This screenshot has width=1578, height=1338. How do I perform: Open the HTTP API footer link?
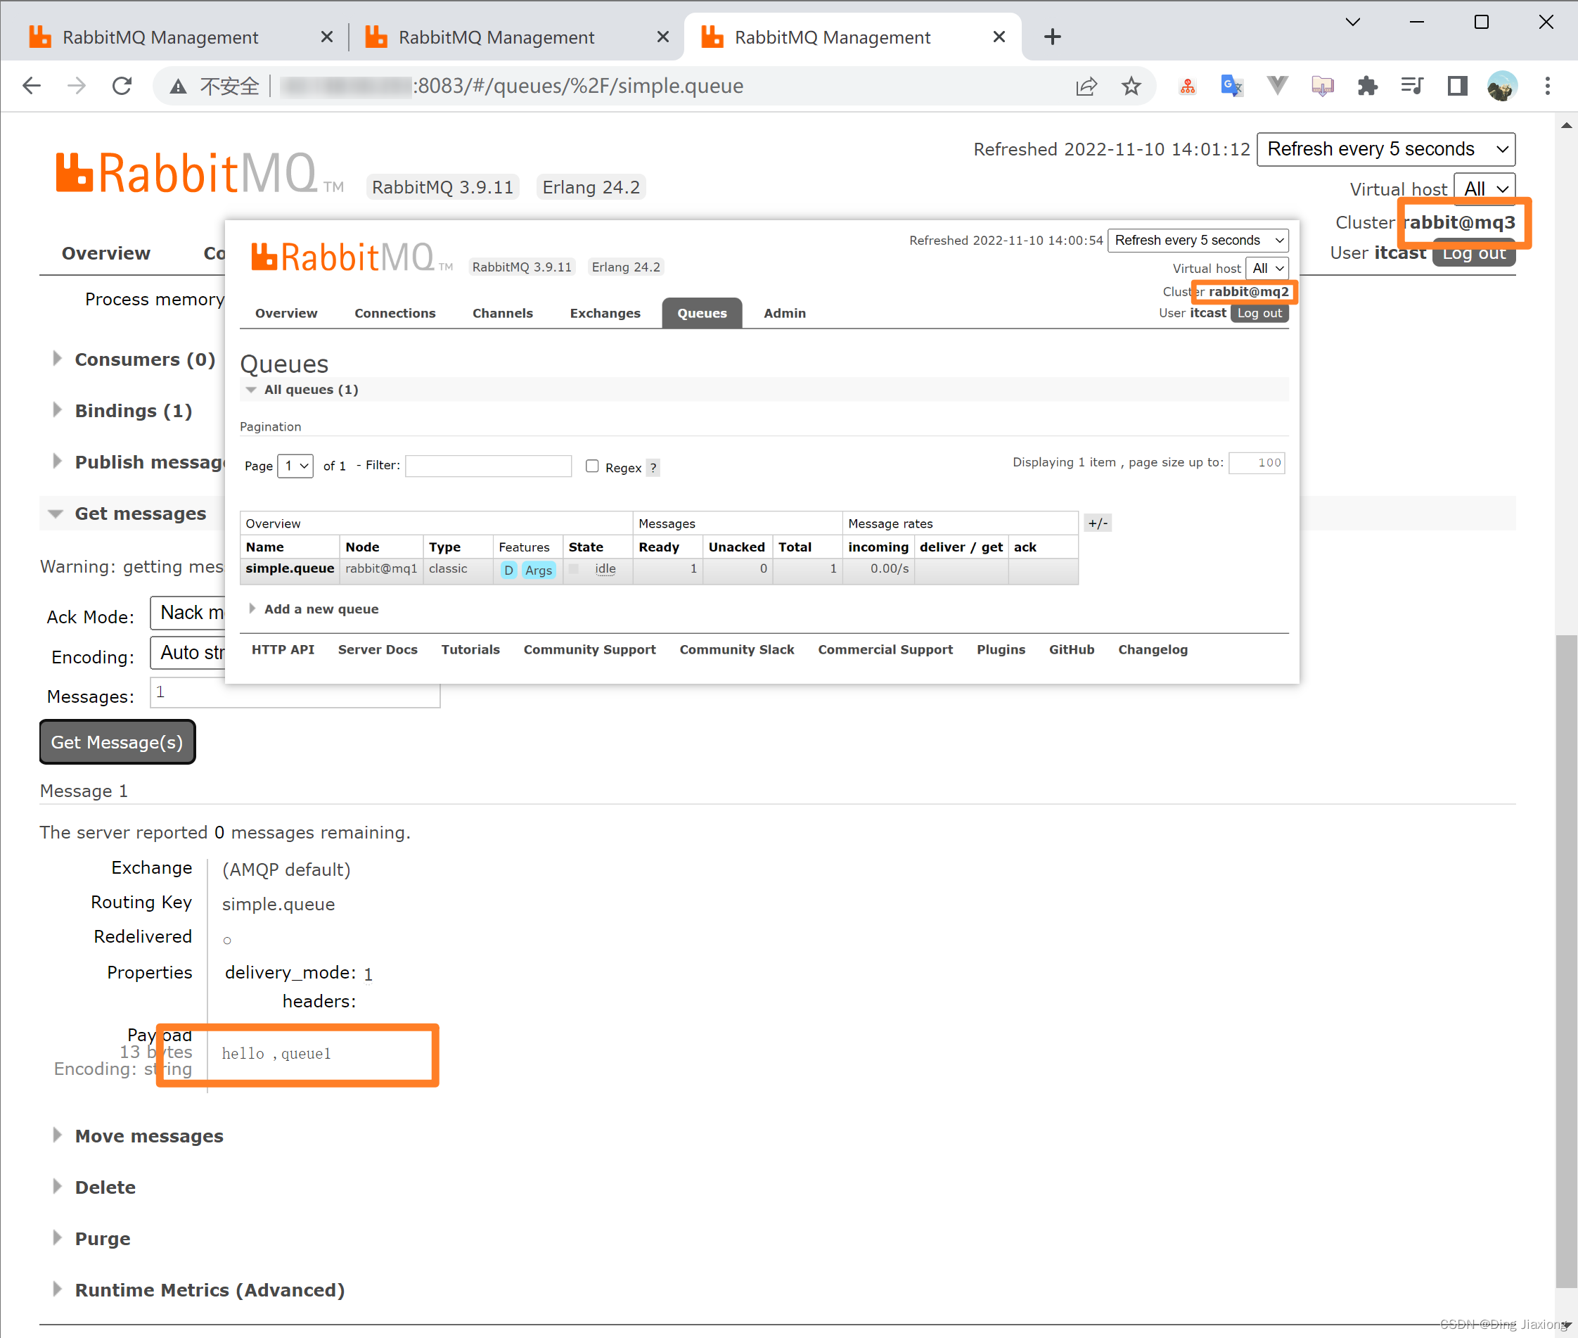(x=283, y=650)
